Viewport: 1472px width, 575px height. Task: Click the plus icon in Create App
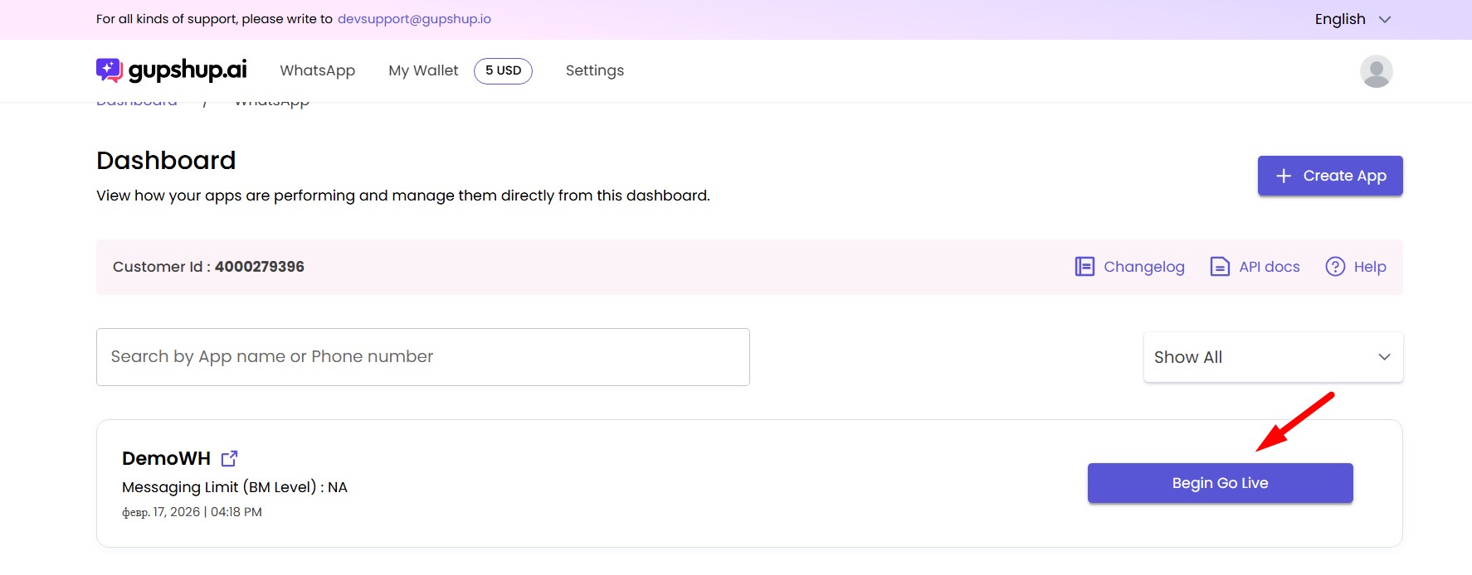(x=1284, y=176)
